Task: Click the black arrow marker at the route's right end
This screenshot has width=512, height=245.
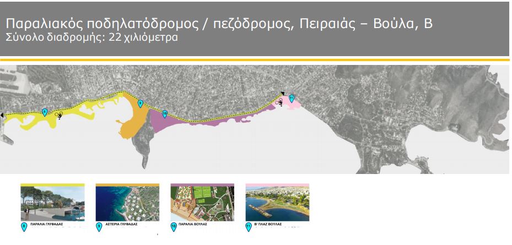Action: coord(282,94)
